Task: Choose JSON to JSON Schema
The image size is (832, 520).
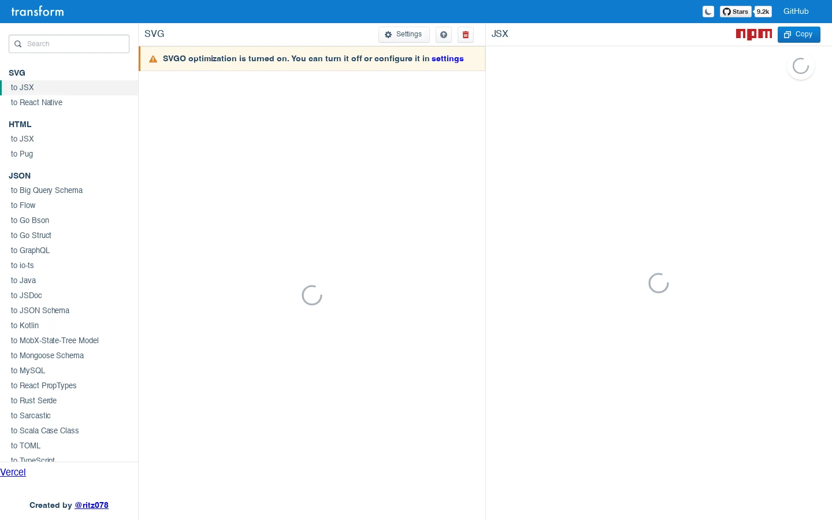Action: (69, 311)
